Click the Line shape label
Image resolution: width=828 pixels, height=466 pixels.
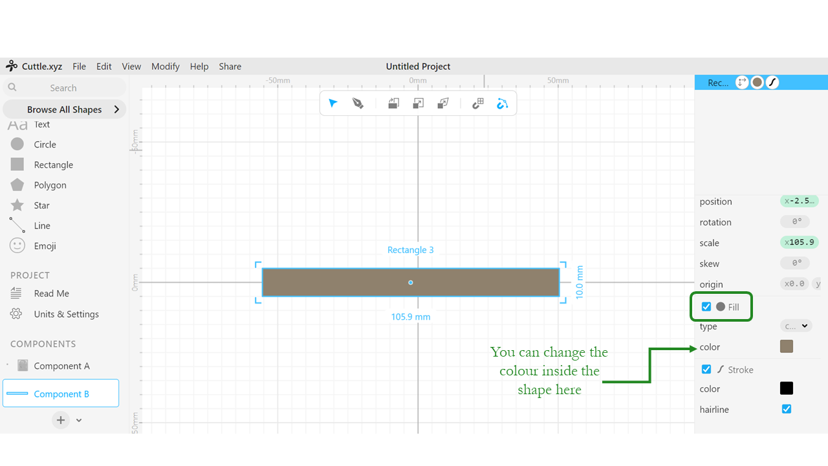pyautogui.click(x=42, y=225)
